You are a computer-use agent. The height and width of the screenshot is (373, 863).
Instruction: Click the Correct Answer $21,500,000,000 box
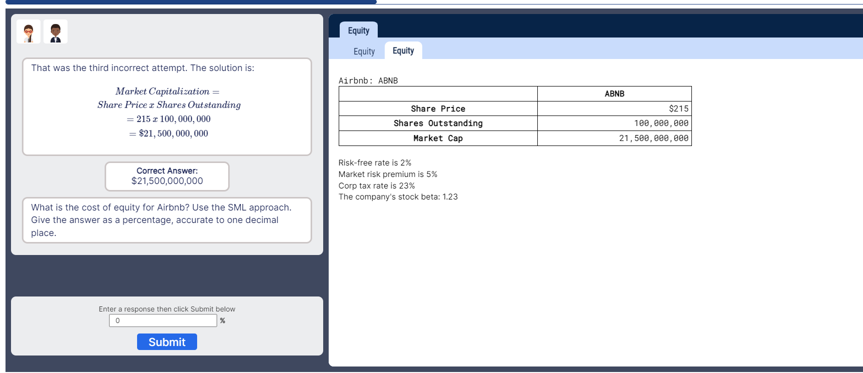coord(167,176)
